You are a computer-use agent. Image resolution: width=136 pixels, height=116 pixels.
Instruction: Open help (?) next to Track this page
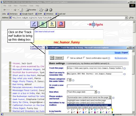pyautogui.click(x=125, y=68)
